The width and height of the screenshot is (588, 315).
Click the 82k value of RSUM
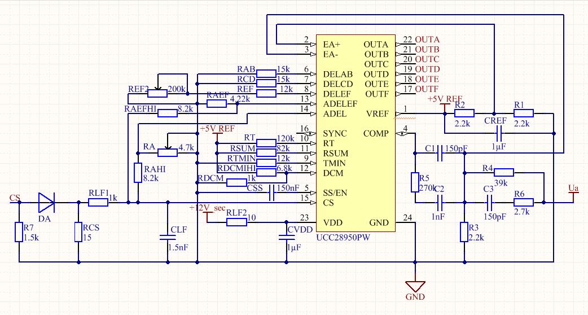tap(283, 148)
